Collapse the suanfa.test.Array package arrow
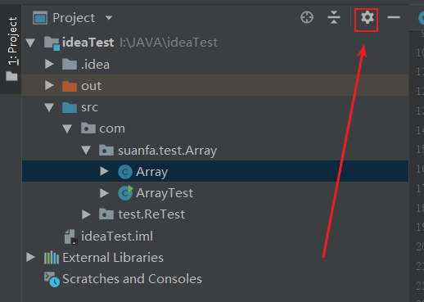The image size is (424, 302). point(86,150)
